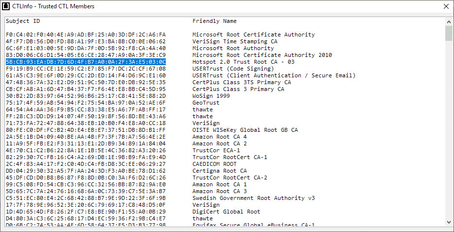Select CertPlus Class 3 Primary CA
This screenshot has height=232, width=454.
click(238, 89)
